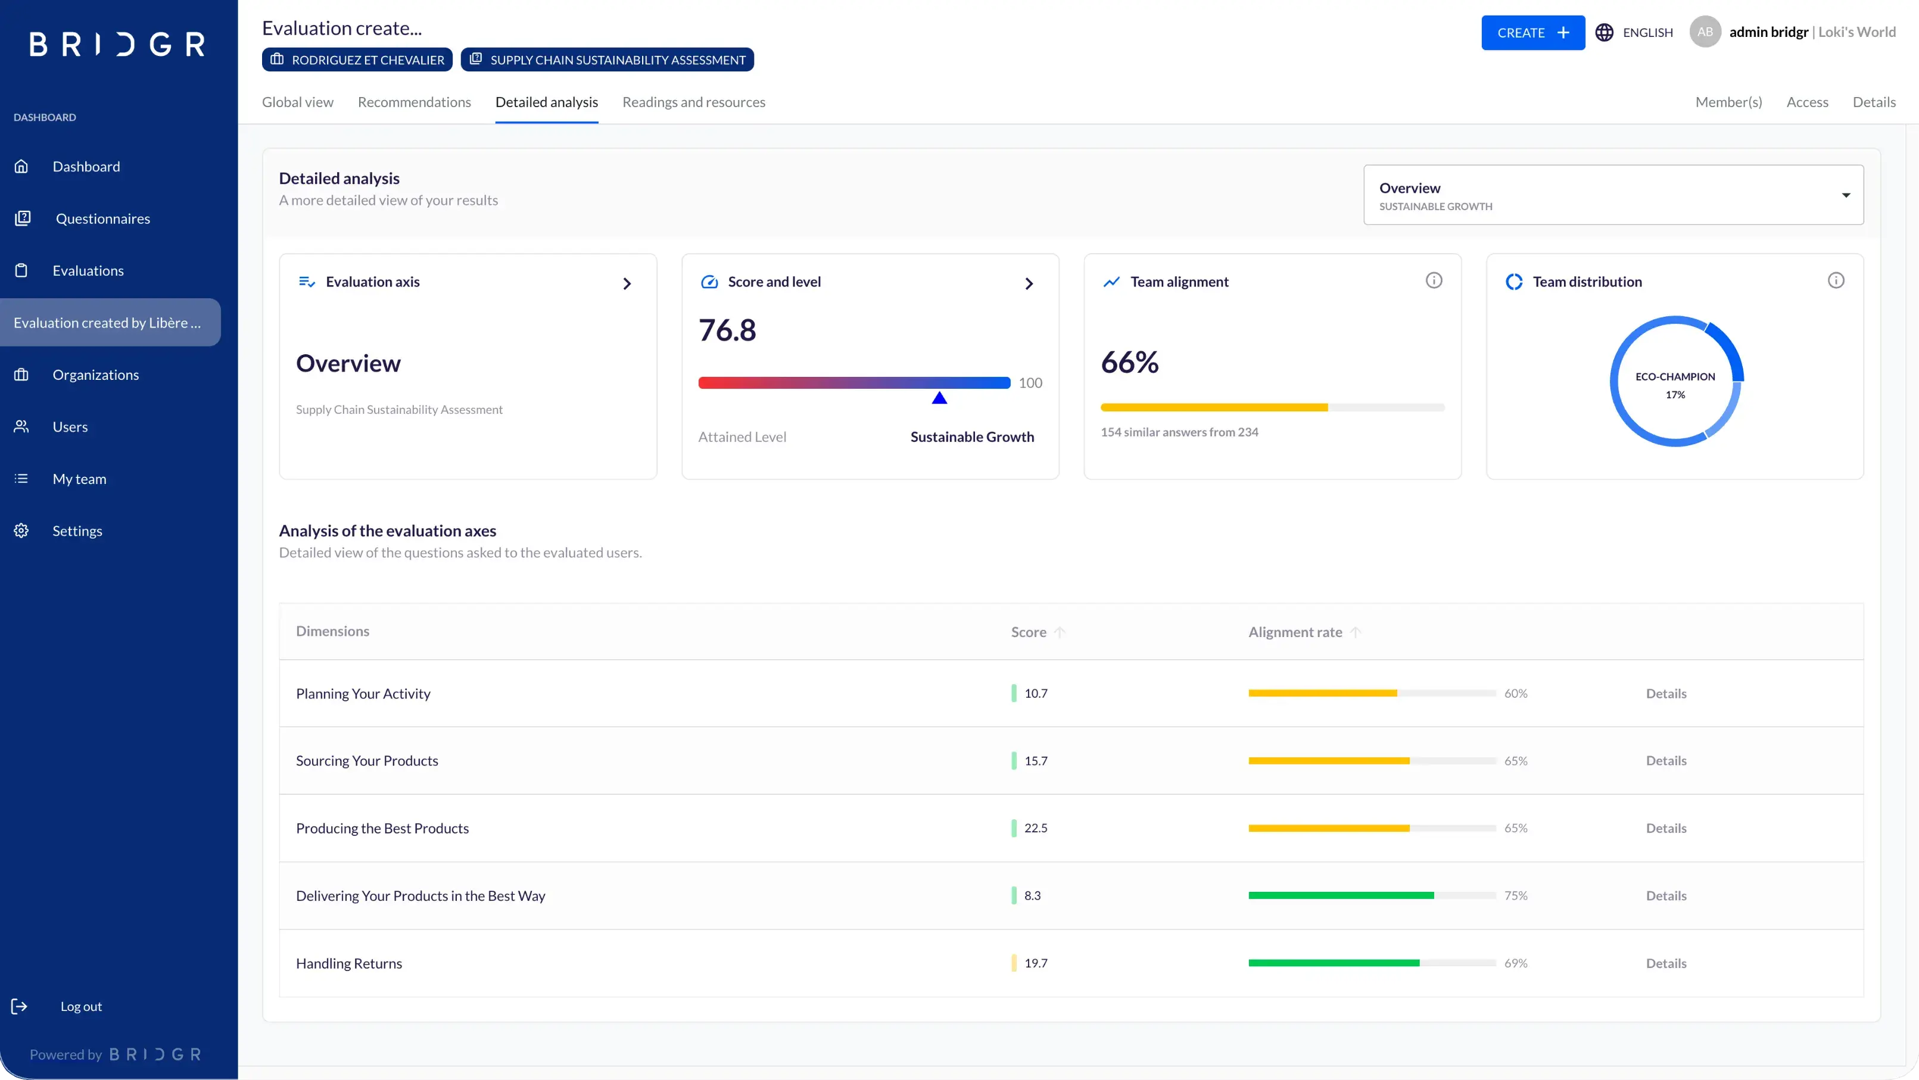
Task: Click the 66% team alignment progress bar
Action: [1272, 407]
